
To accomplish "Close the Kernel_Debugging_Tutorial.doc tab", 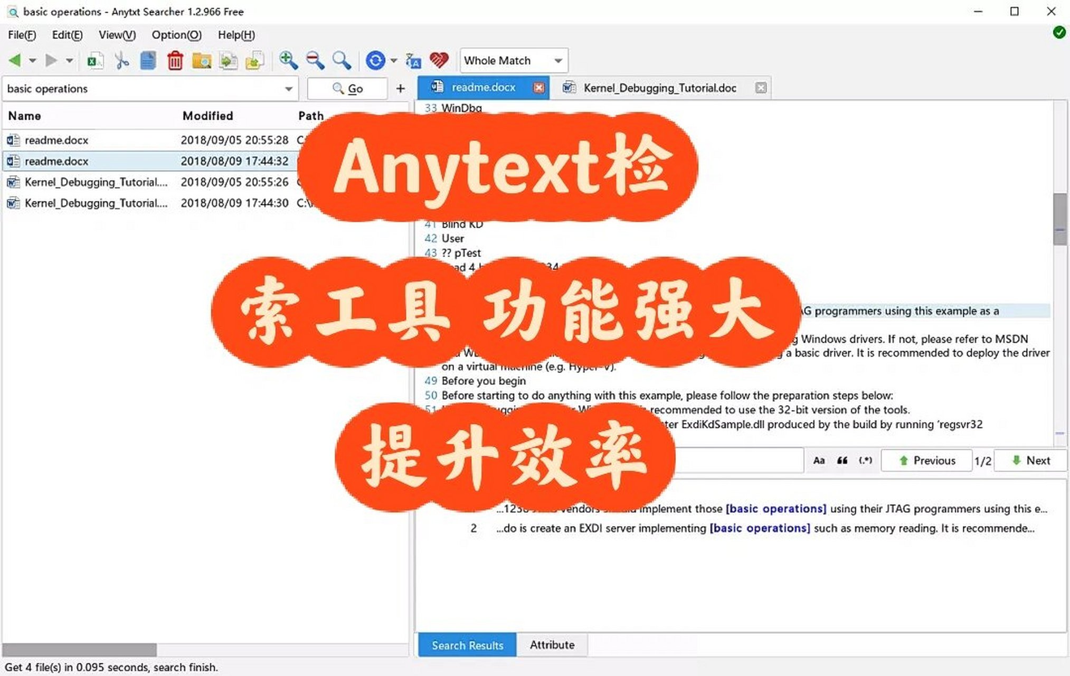I will click(761, 88).
